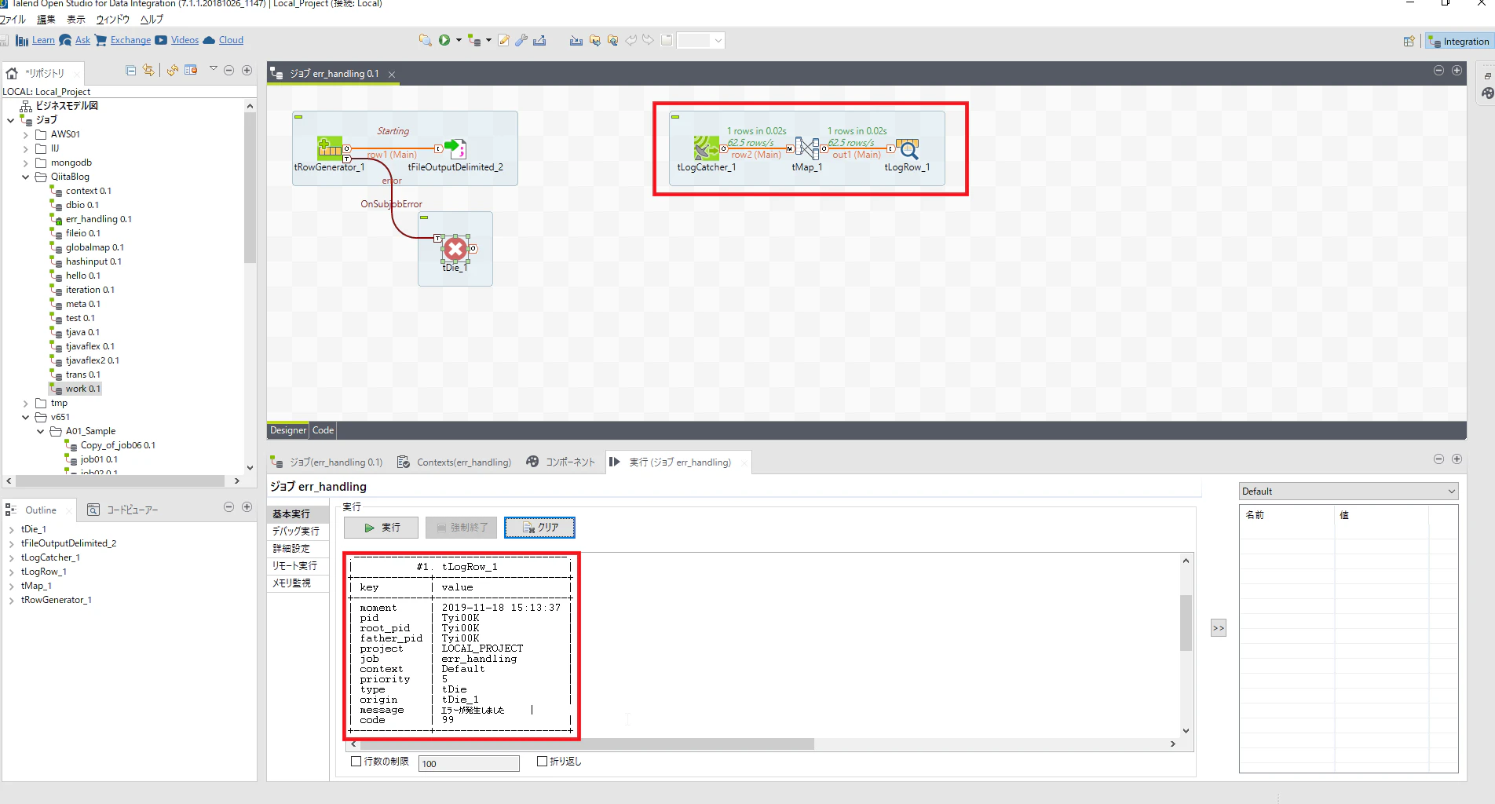Image resolution: width=1495 pixels, height=804 pixels.
Task: Expand the mongodb folder
Action: pos(26,163)
